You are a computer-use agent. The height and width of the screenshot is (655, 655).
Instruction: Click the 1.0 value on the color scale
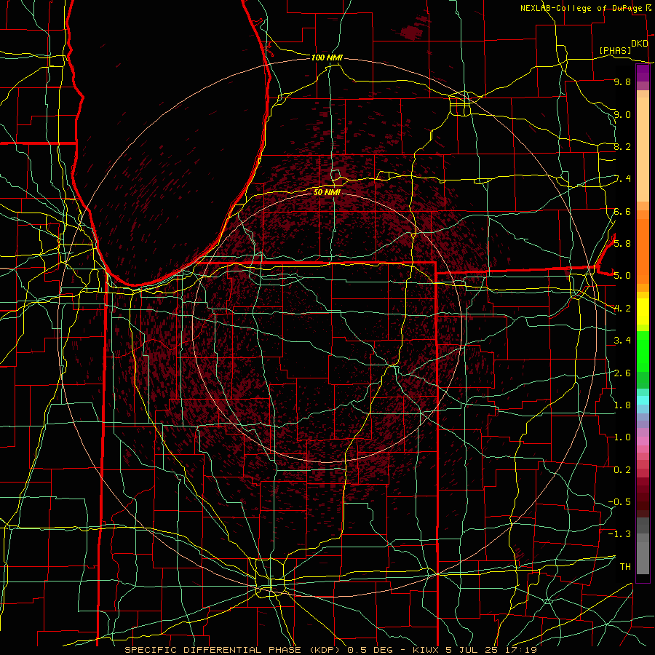[622, 437]
